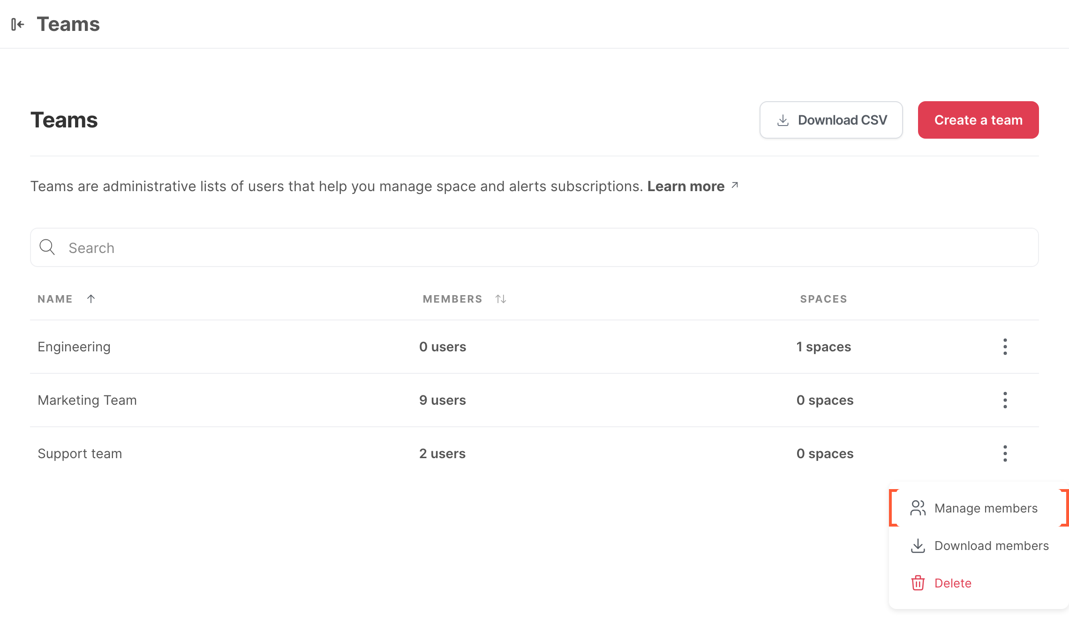Click the '1 spaces' cell

click(824, 347)
